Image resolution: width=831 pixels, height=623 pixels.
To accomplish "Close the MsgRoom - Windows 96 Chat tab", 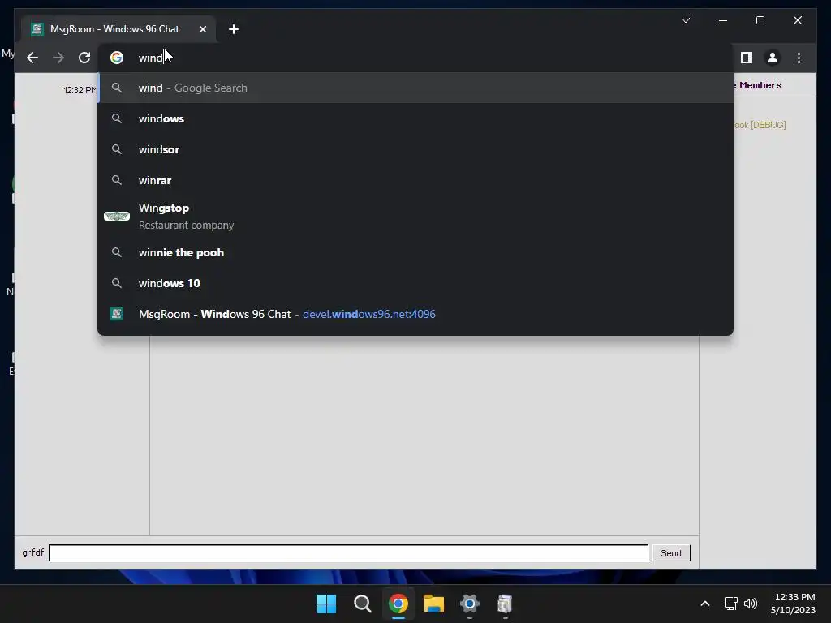I will [202, 29].
